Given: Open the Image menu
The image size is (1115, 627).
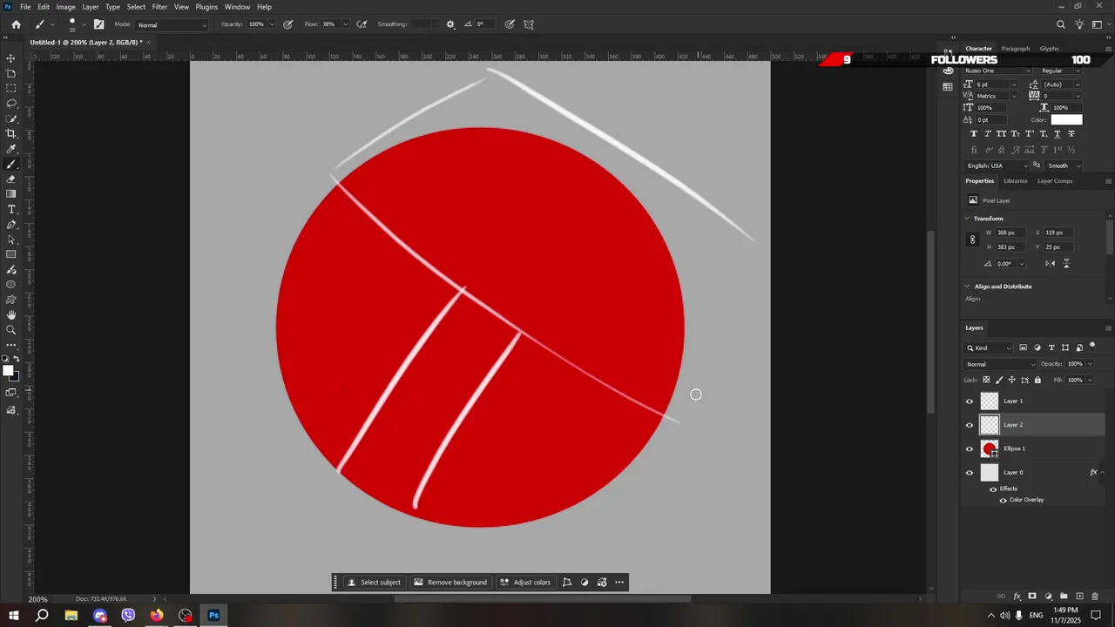Looking at the screenshot, I should pyautogui.click(x=66, y=7).
